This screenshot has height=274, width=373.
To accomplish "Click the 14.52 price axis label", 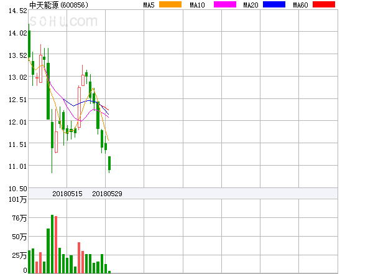I will [18, 11].
